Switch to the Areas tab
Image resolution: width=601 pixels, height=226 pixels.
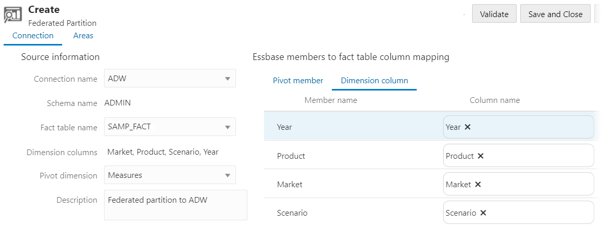(83, 36)
